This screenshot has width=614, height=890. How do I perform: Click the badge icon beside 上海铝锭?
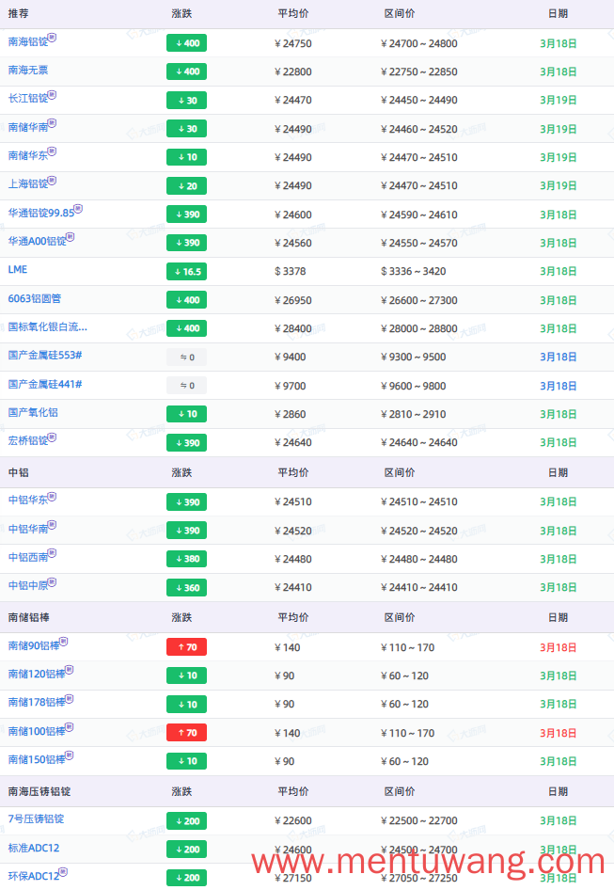pos(53,181)
